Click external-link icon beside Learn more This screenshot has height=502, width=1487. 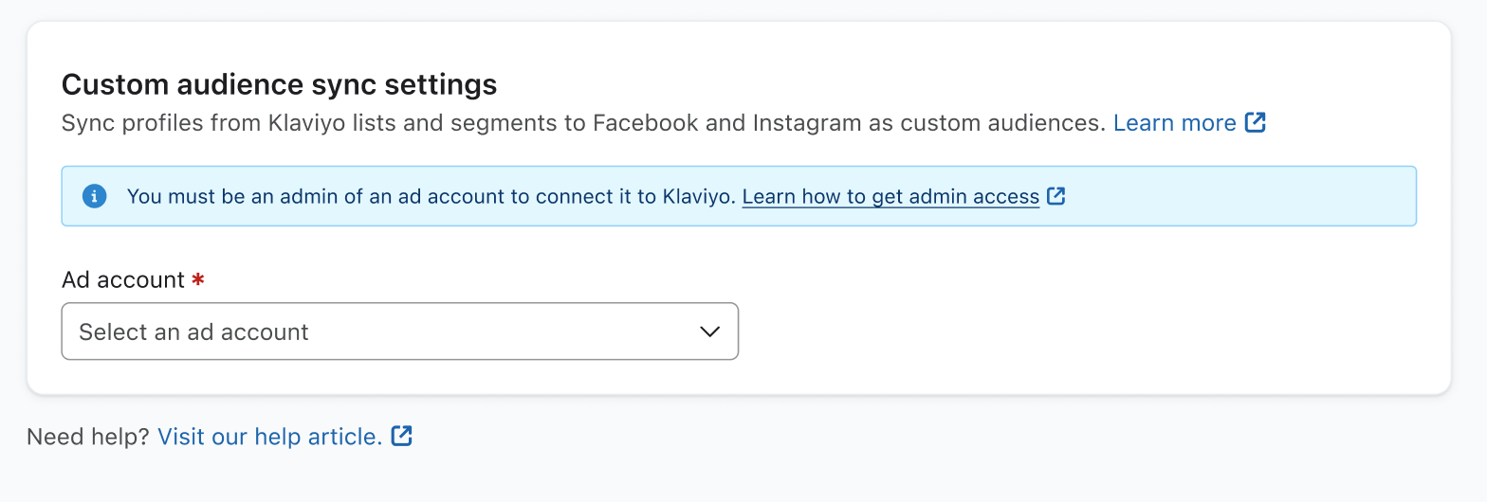tap(1255, 122)
